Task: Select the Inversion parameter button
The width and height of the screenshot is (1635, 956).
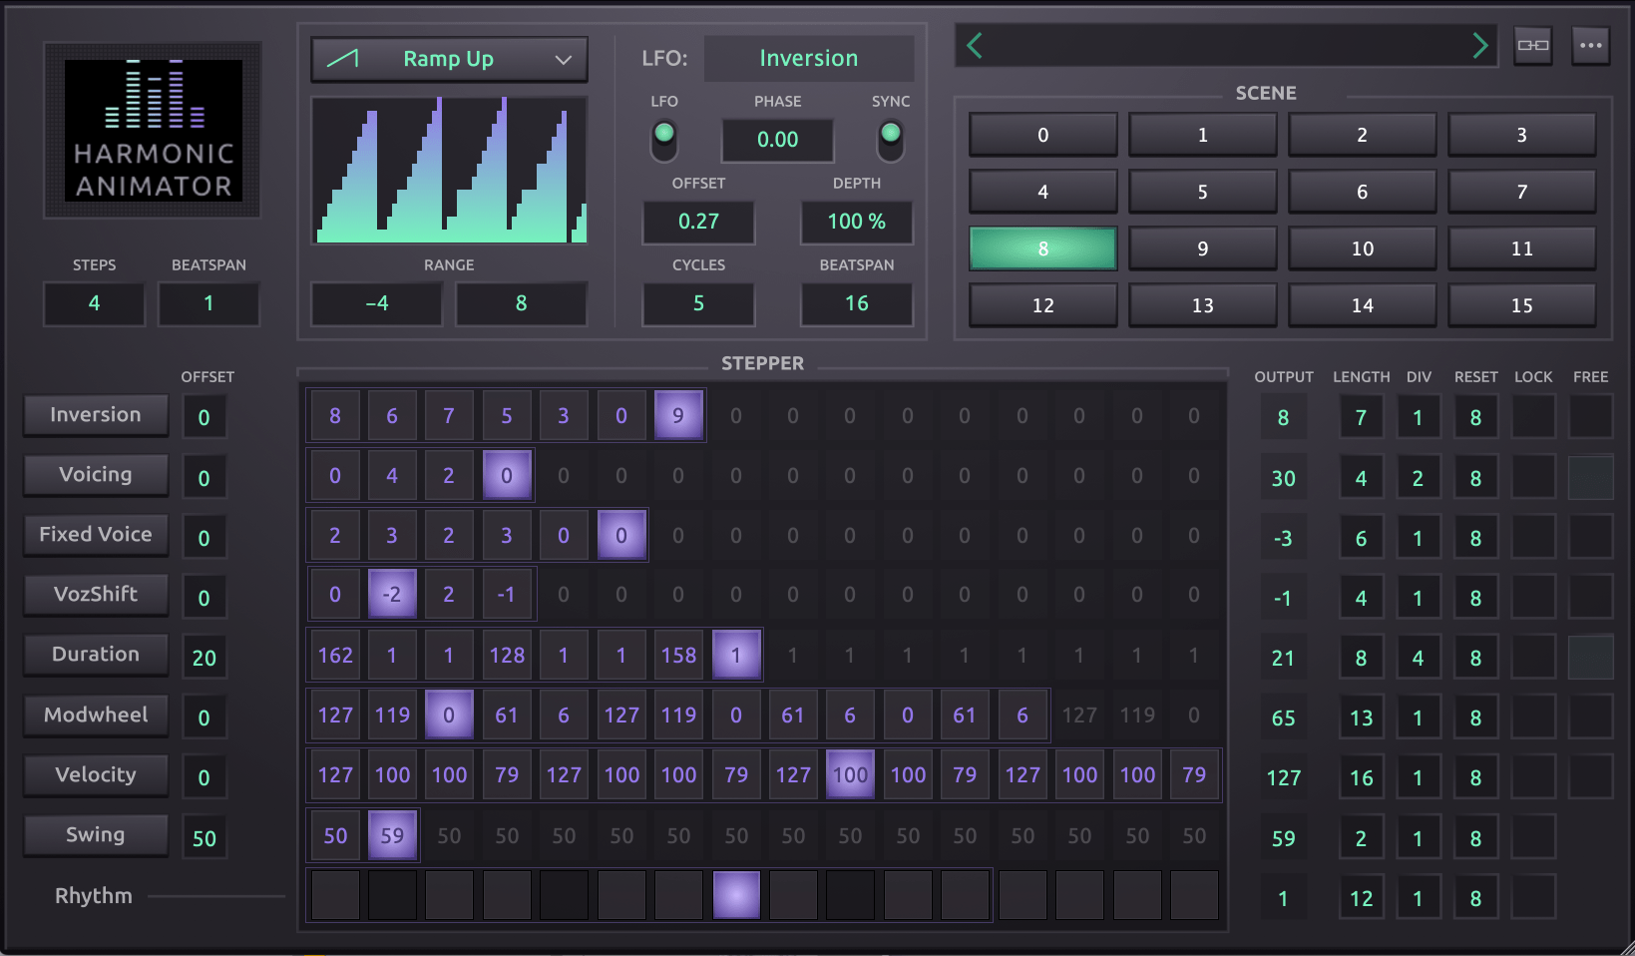Action: point(96,415)
